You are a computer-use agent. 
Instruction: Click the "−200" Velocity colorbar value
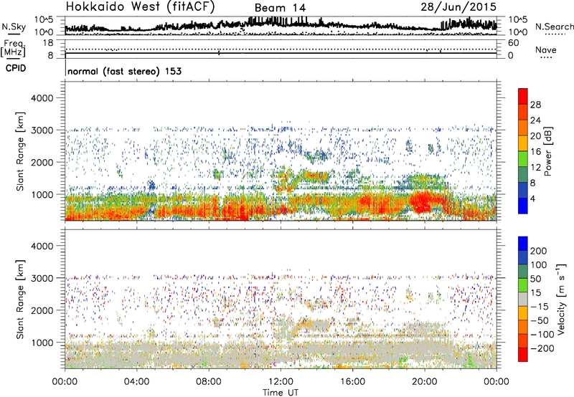coord(542,348)
